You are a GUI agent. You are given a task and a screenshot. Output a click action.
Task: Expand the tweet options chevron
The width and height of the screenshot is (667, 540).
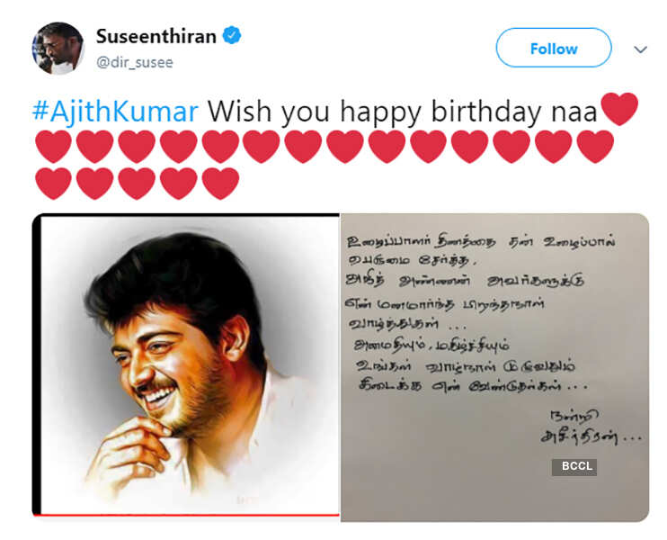point(640,49)
